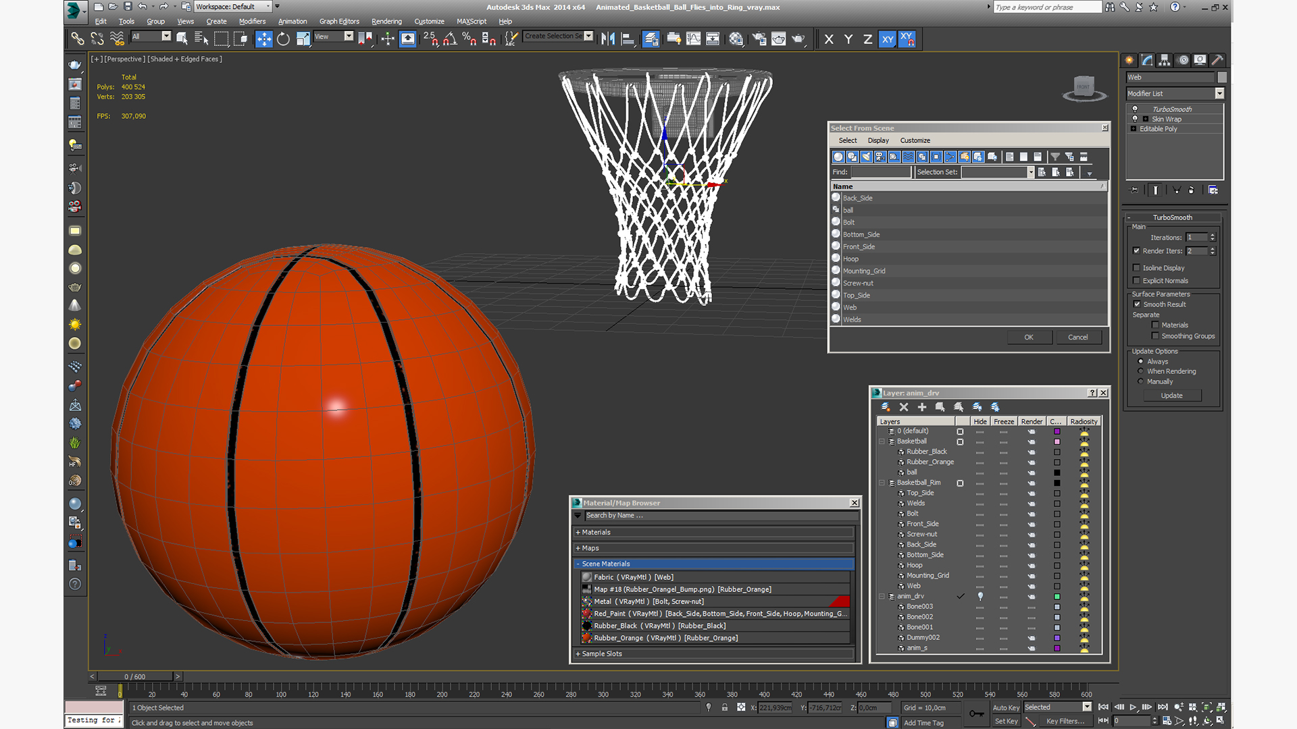Click Cancel button in Select From Scene

coord(1077,336)
